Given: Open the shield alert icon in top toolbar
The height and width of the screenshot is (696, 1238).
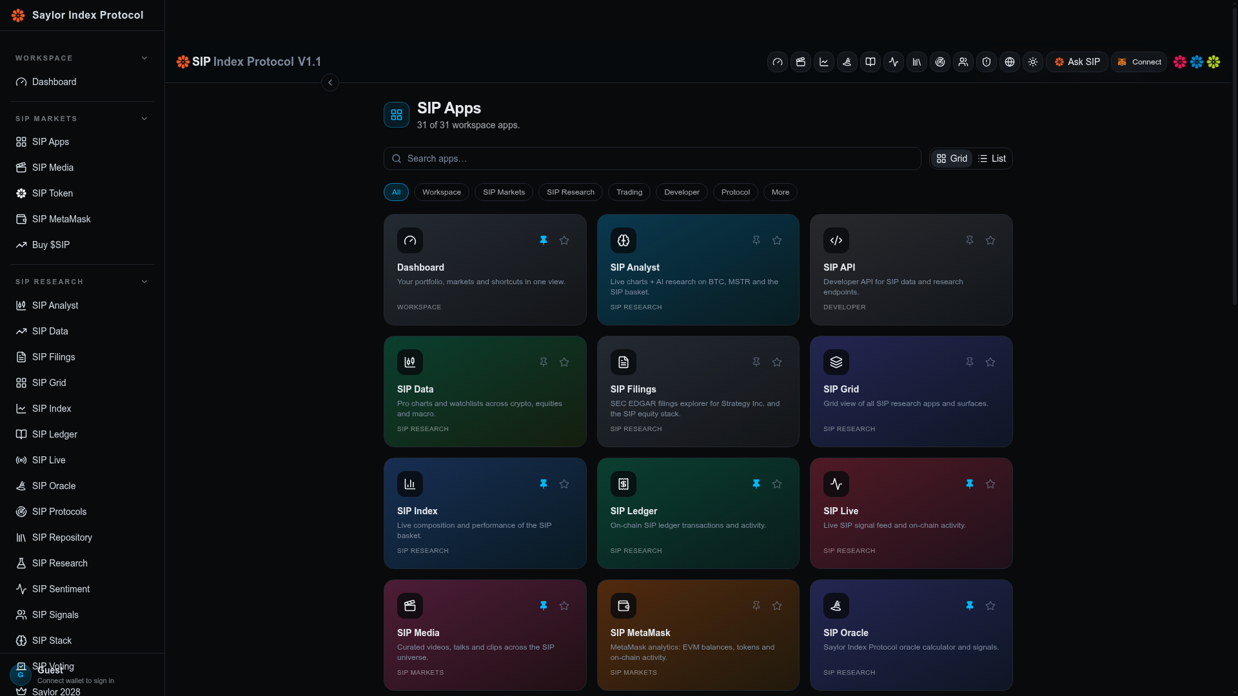Looking at the screenshot, I should coord(987,62).
